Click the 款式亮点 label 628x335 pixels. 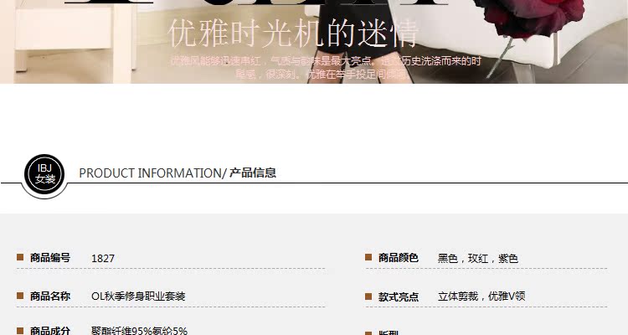pyautogui.click(x=399, y=297)
